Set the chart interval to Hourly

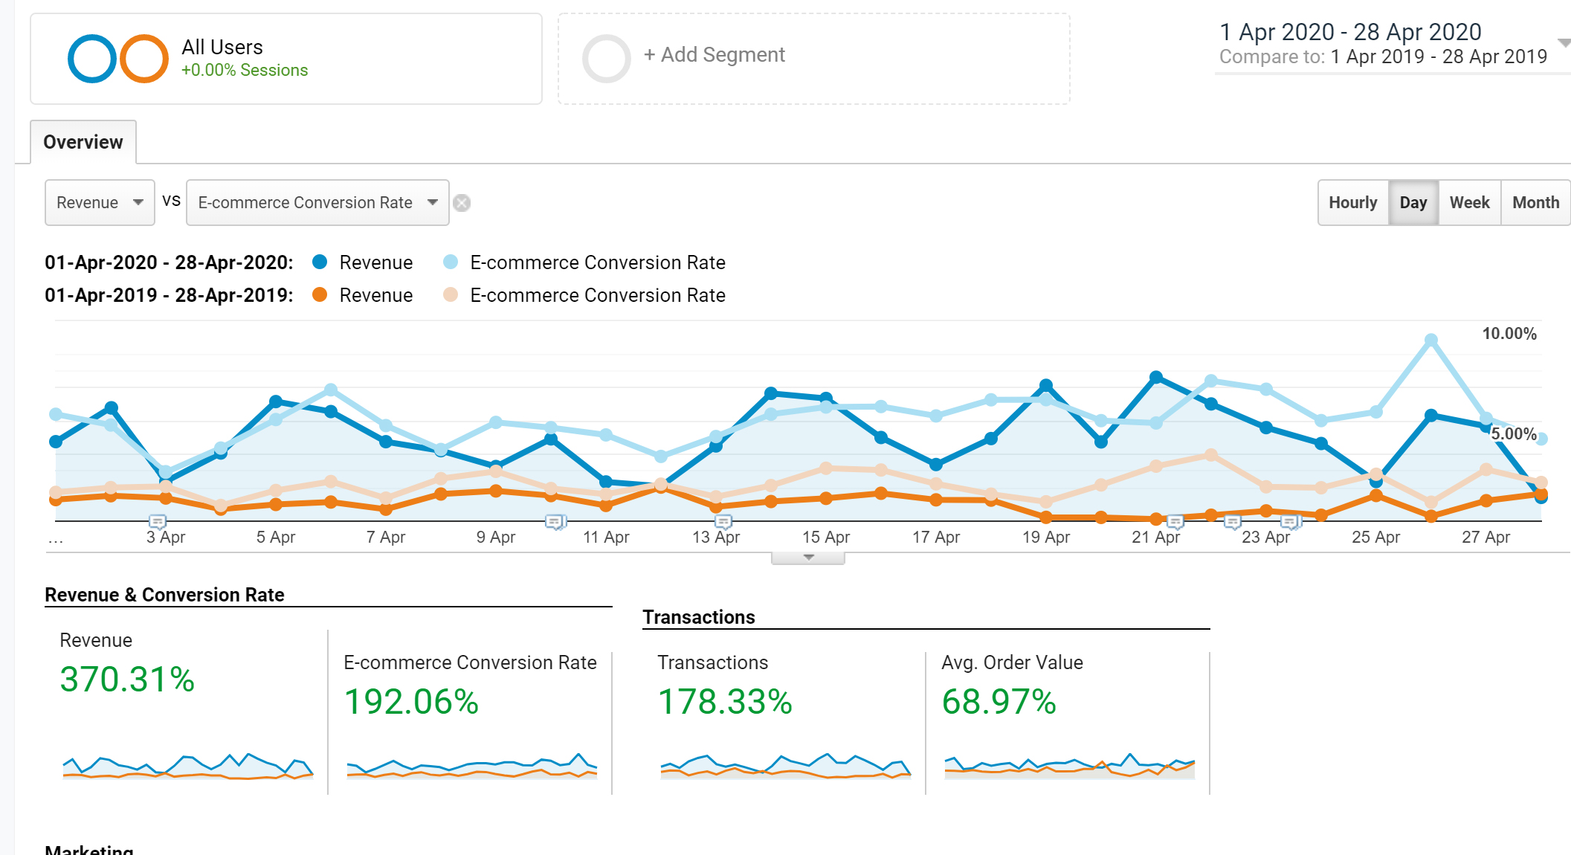point(1352,202)
